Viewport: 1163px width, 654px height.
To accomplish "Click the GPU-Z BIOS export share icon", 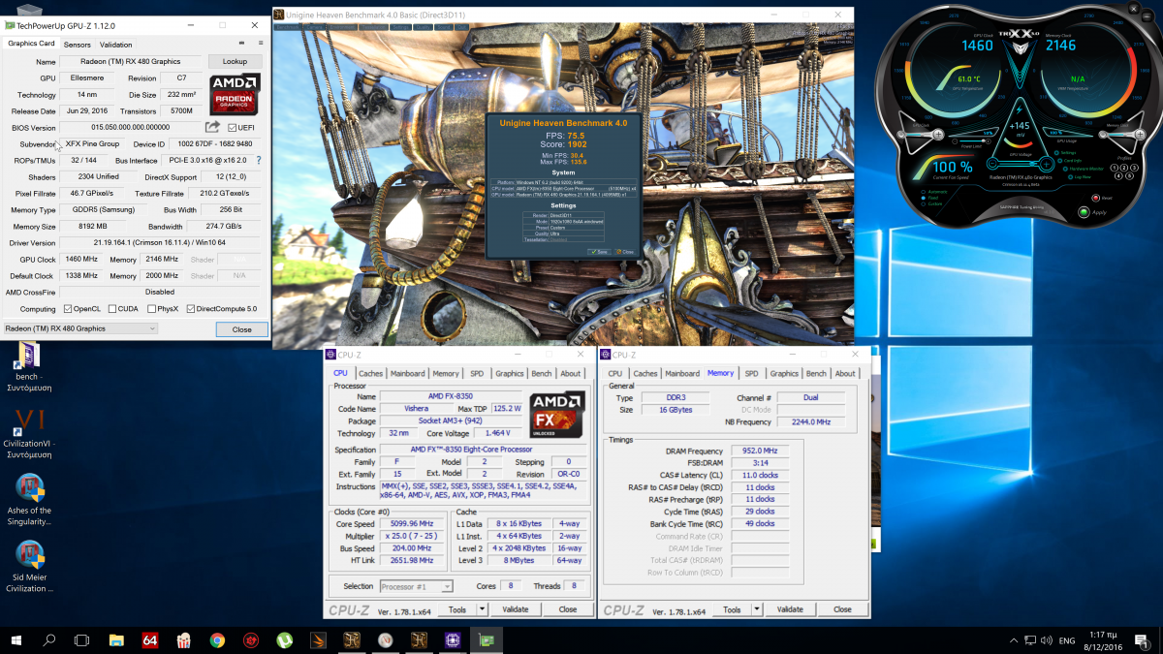I will 212,127.
